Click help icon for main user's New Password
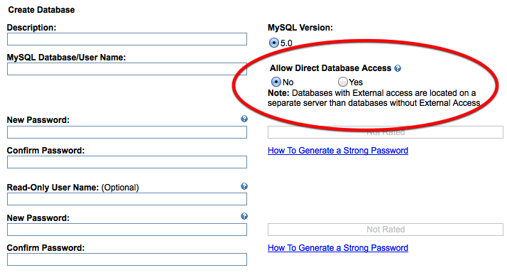This screenshot has height=280, width=507. [244, 119]
